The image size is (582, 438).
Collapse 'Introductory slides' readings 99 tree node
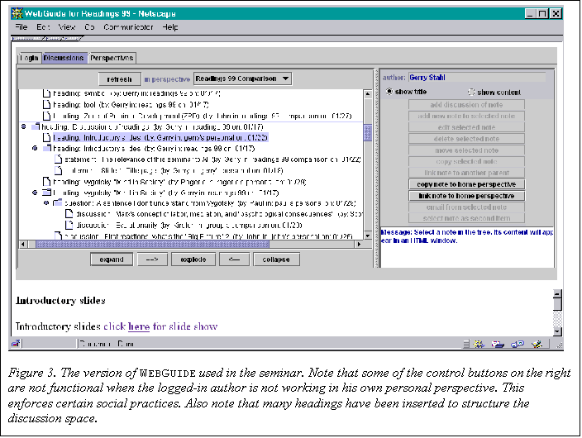coord(35,149)
